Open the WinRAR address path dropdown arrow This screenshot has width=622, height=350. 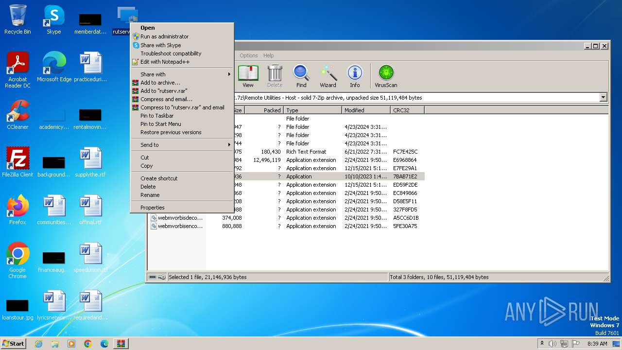point(603,98)
